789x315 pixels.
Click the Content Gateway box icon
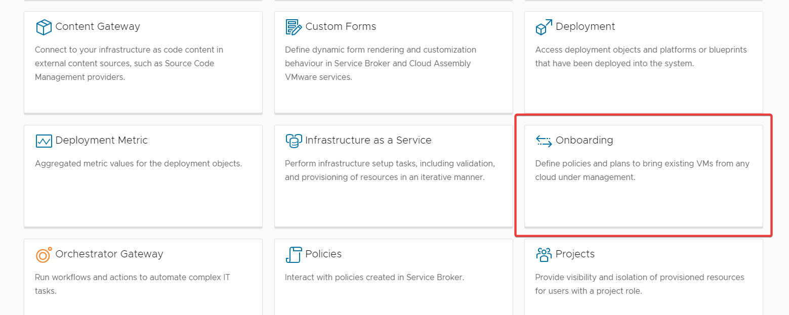coord(44,27)
